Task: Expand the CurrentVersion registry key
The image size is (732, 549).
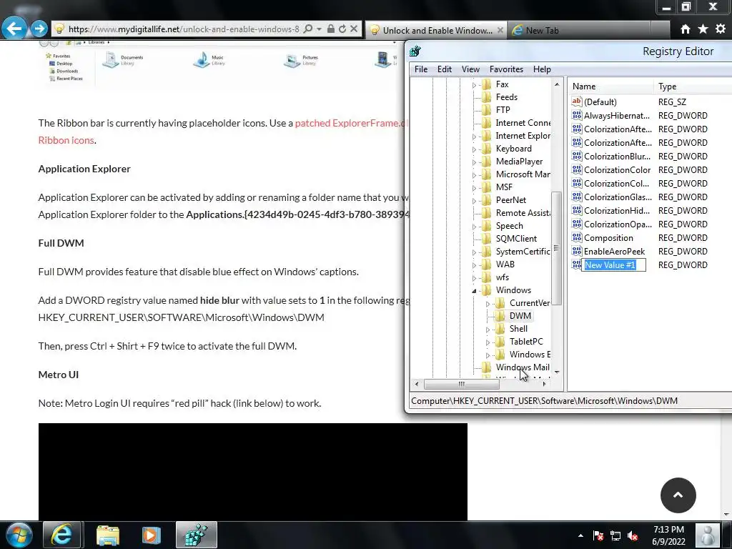Action: tap(488, 304)
